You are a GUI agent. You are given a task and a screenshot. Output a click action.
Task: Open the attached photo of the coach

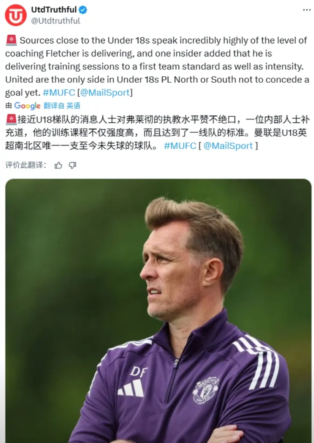(x=158, y=311)
